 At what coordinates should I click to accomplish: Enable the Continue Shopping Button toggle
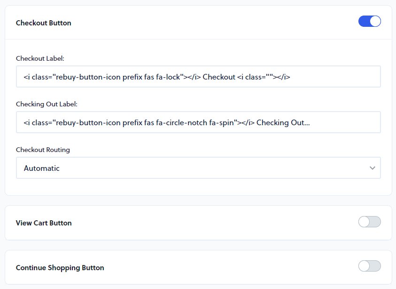[369, 266]
